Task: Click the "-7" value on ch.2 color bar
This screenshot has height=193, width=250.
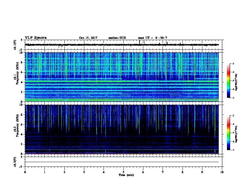Action: (x=233, y=150)
